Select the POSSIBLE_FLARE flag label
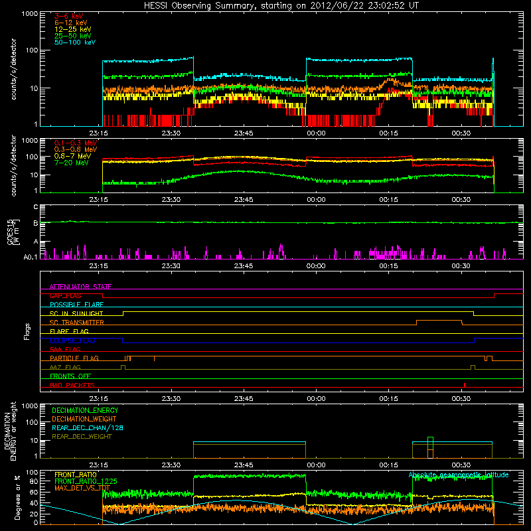Screen dimensions: 531x531 tap(76, 305)
